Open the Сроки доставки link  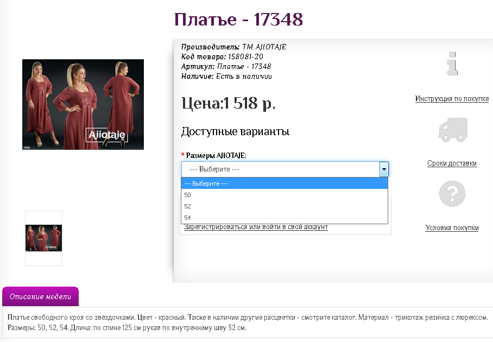[452, 163]
